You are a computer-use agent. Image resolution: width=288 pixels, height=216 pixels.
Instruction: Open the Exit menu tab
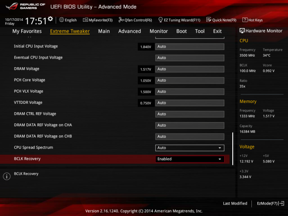click(217, 31)
